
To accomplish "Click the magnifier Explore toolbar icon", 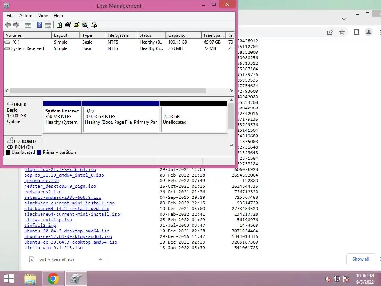I will pos(85,25).
